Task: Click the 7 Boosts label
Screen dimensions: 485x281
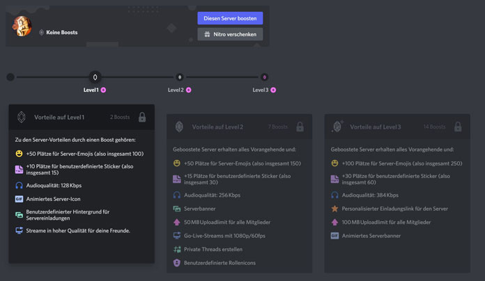Action: pos(278,127)
